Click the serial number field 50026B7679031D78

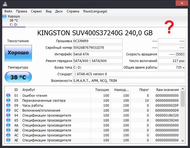tap(98, 48)
